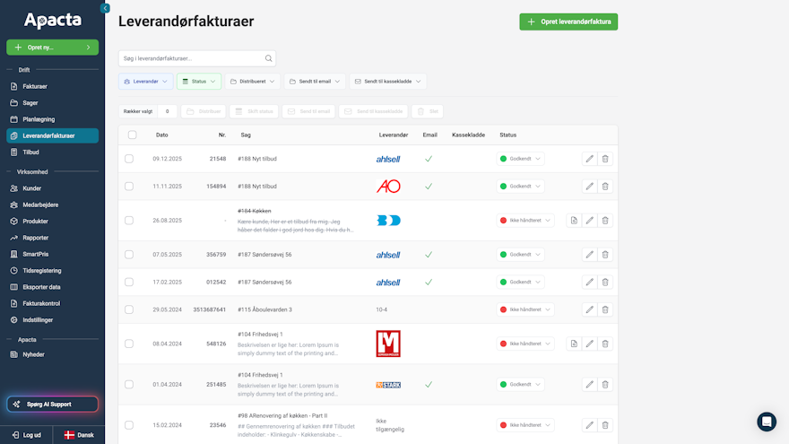Go to Fakturaer in the sidebar
789x444 pixels.
pyautogui.click(x=35, y=87)
